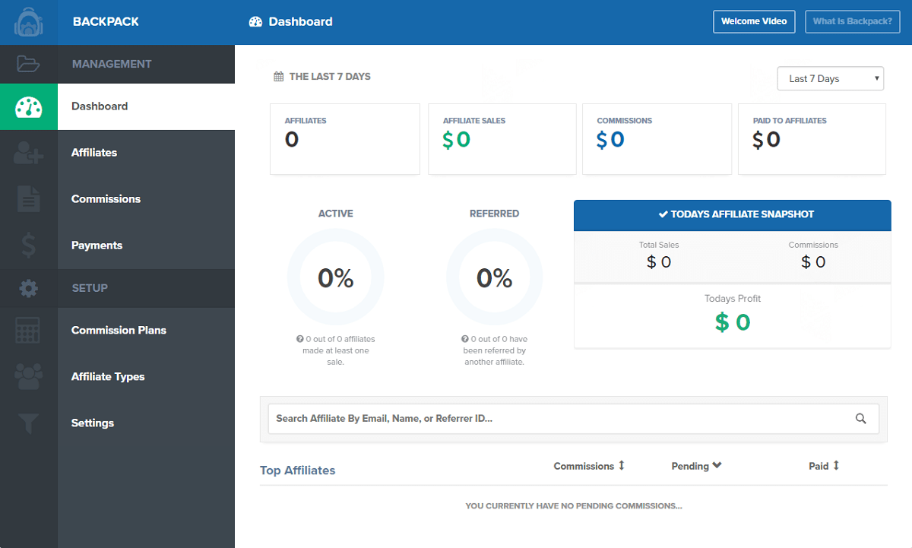
Task: Click Commissions value in snapshot panel
Action: point(813,262)
